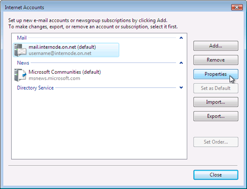Expand the Directory Service section arrow
The height and width of the screenshot is (189, 247).
coord(181,87)
